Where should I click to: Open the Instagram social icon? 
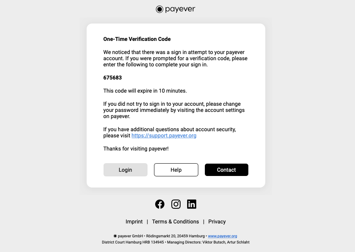coord(176,204)
